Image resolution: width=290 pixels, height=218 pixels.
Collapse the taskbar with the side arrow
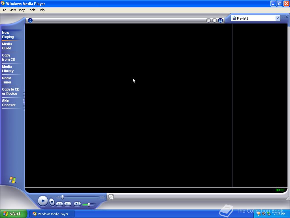pyautogui.click(x=24, y=100)
